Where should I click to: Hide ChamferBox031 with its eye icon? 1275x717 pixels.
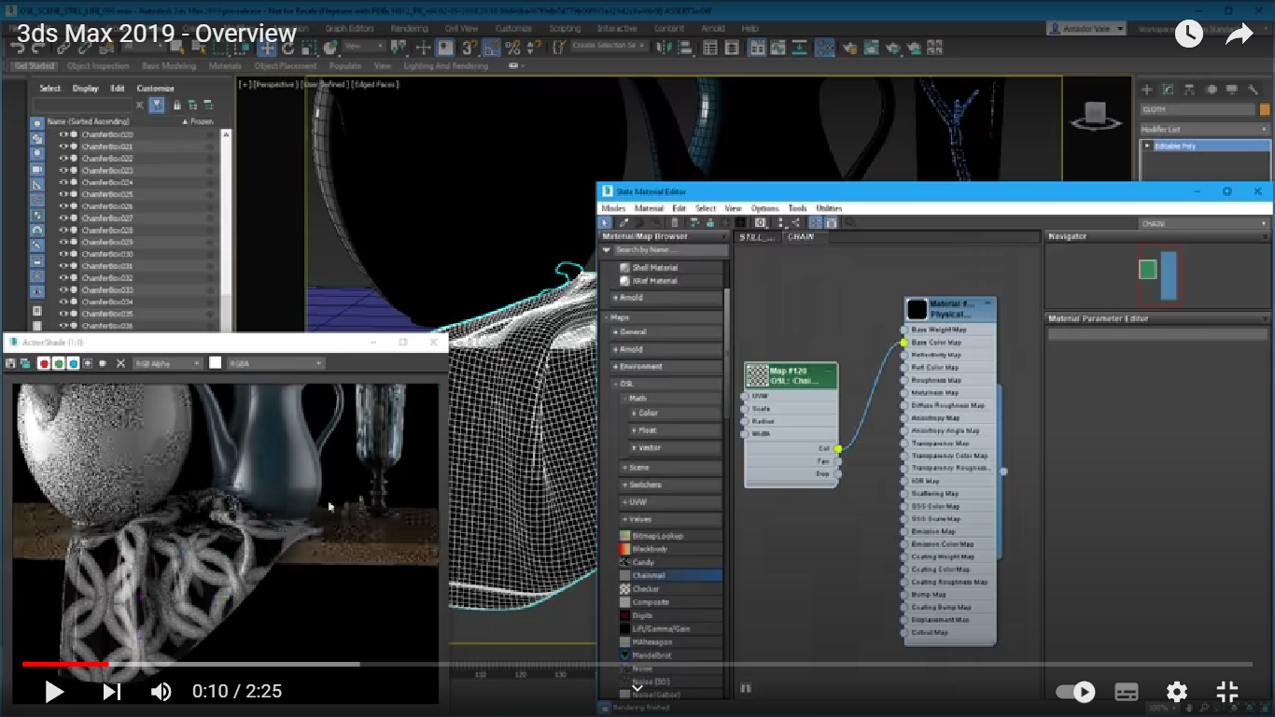pyautogui.click(x=64, y=266)
